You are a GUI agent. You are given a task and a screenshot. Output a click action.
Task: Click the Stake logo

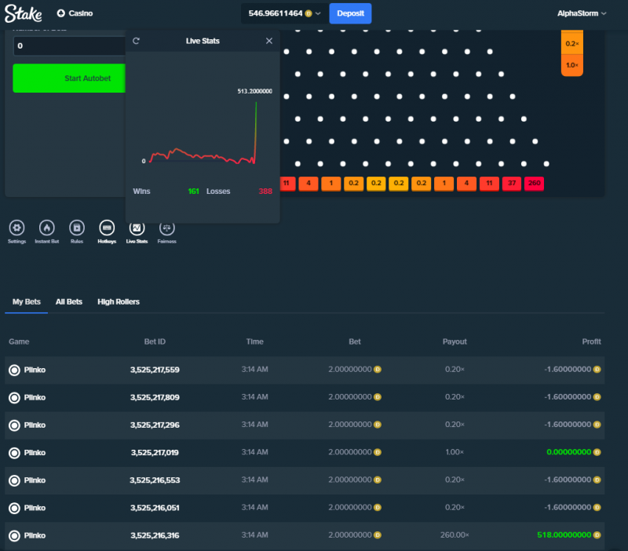tap(24, 13)
